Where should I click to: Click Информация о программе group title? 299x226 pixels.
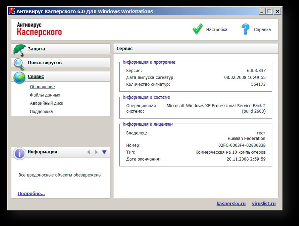pyautogui.click(x=149, y=62)
